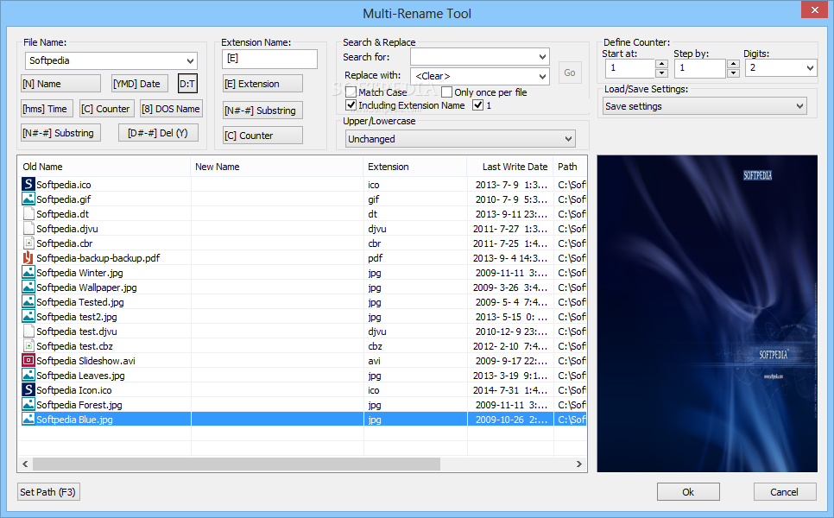
Task: Insert the [YMD] Date placeholder
Action: click(x=140, y=84)
